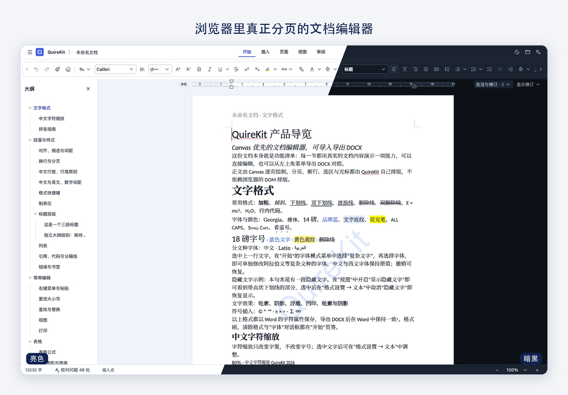The height and width of the screenshot is (395, 568).
Task: Open the Calibri font dropdown
Action: (x=115, y=69)
